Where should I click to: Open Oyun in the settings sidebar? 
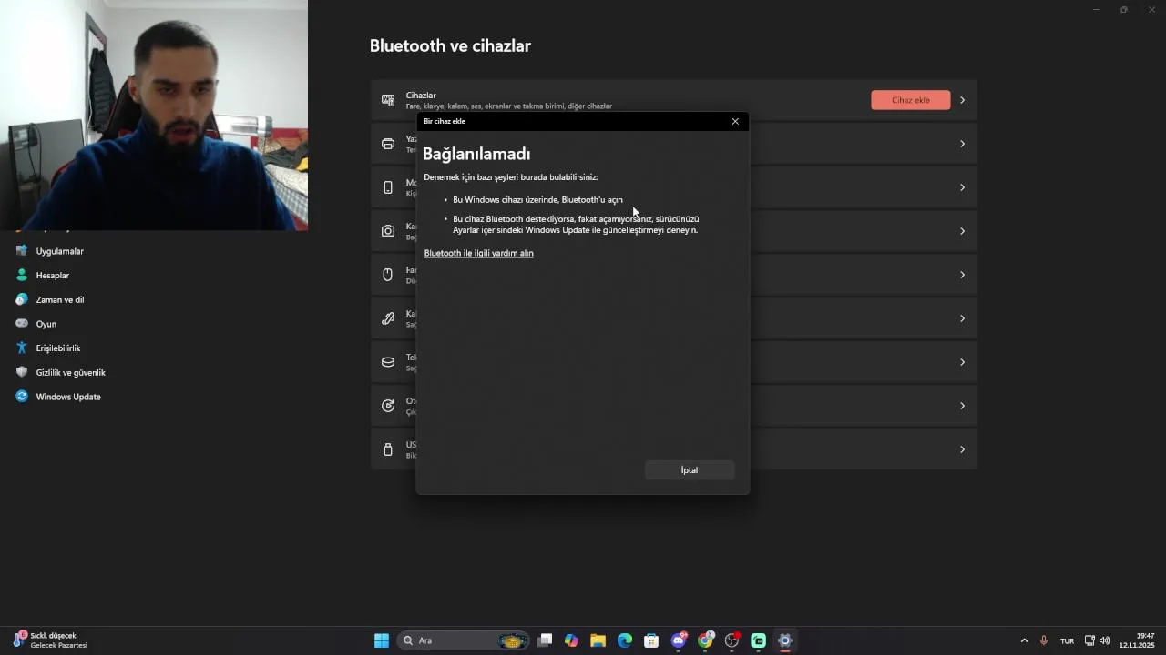(x=46, y=324)
